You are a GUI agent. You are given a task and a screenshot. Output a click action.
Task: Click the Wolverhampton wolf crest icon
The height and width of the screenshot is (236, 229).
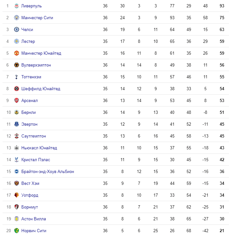click(x=17, y=65)
